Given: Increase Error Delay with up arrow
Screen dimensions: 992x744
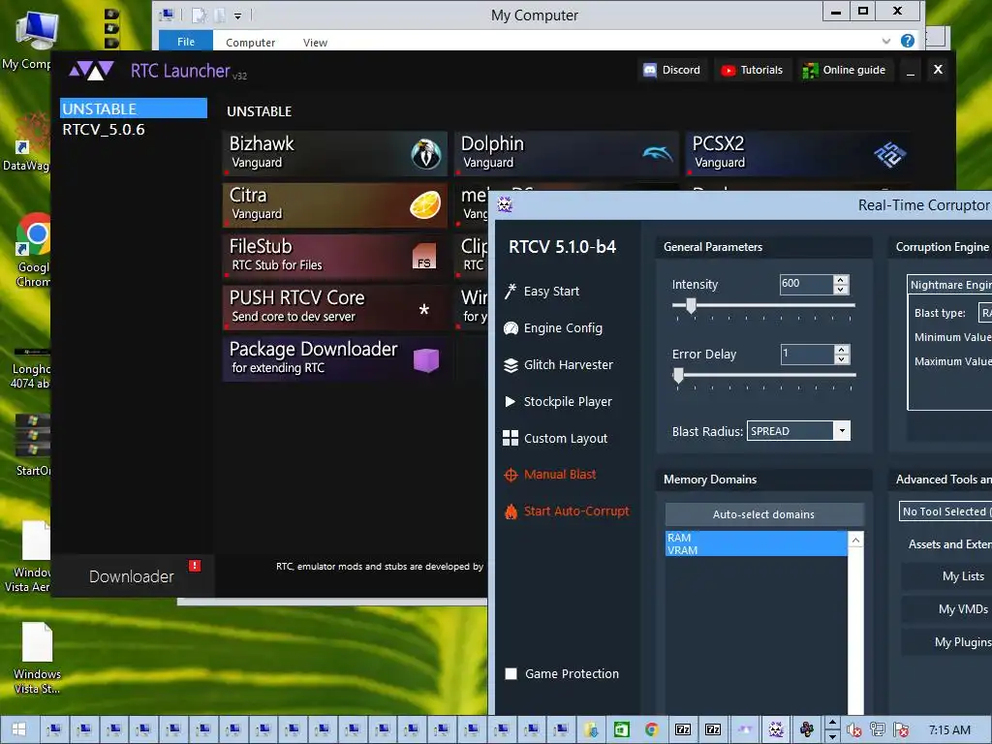Looking at the screenshot, I should [x=841, y=349].
